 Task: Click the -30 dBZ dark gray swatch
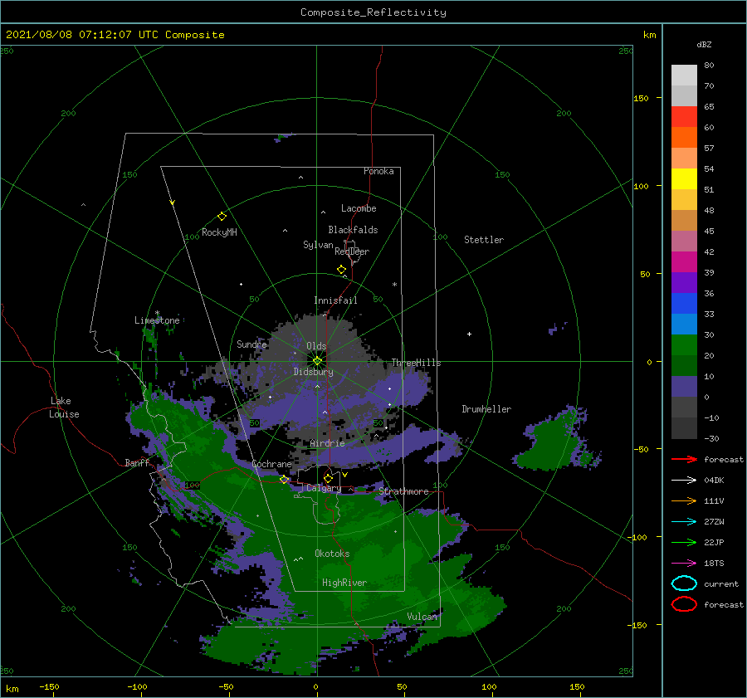pyautogui.click(x=684, y=428)
